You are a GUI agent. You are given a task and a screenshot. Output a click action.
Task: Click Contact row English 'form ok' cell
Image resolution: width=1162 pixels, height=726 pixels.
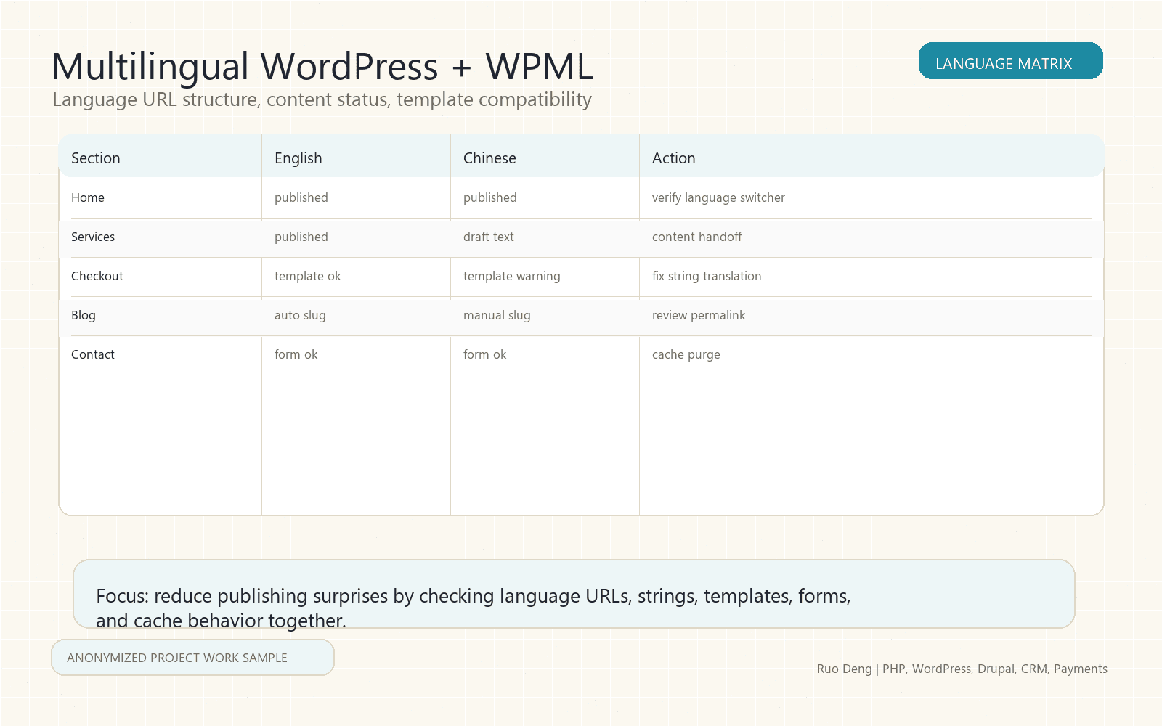coord(296,354)
